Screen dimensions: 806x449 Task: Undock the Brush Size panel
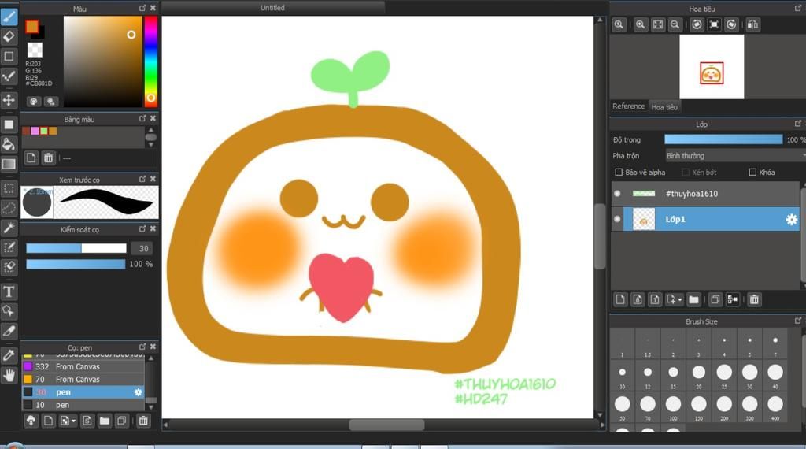point(798,321)
